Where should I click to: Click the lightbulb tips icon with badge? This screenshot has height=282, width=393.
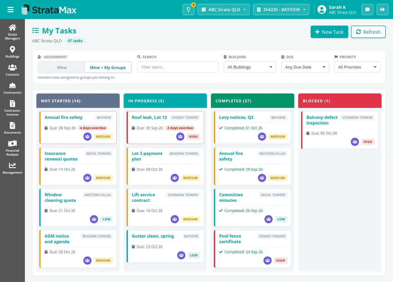pos(189,10)
